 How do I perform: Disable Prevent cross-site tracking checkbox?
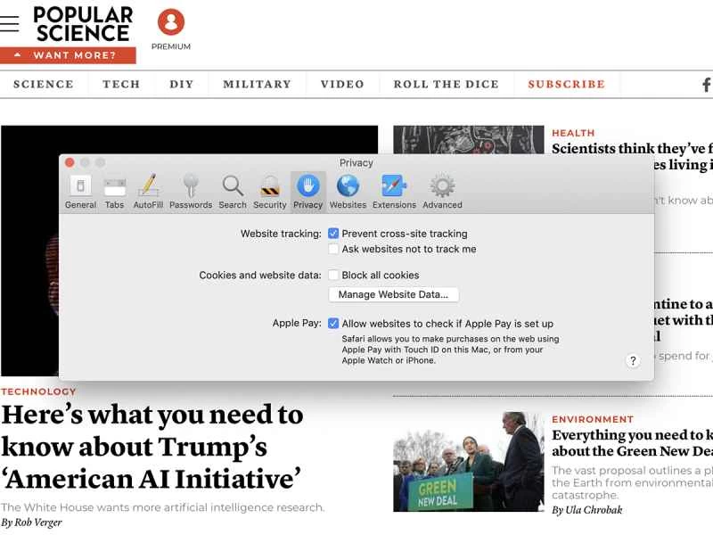tap(333, 234)
